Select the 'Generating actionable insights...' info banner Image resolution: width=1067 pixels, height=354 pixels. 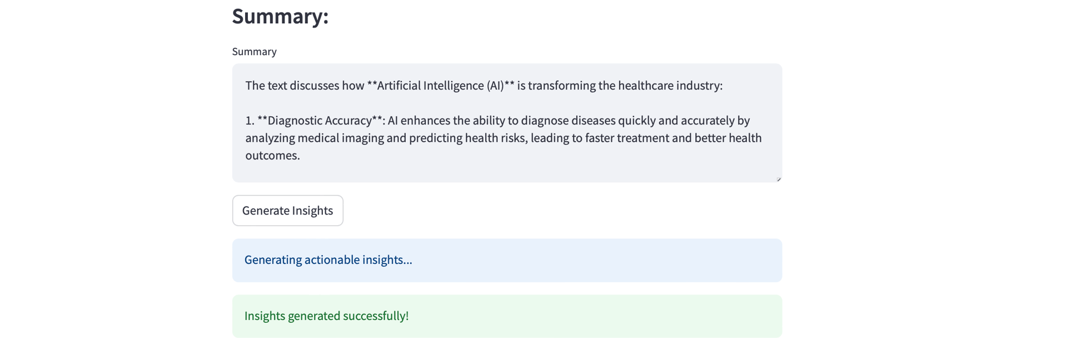pos(328,260)
